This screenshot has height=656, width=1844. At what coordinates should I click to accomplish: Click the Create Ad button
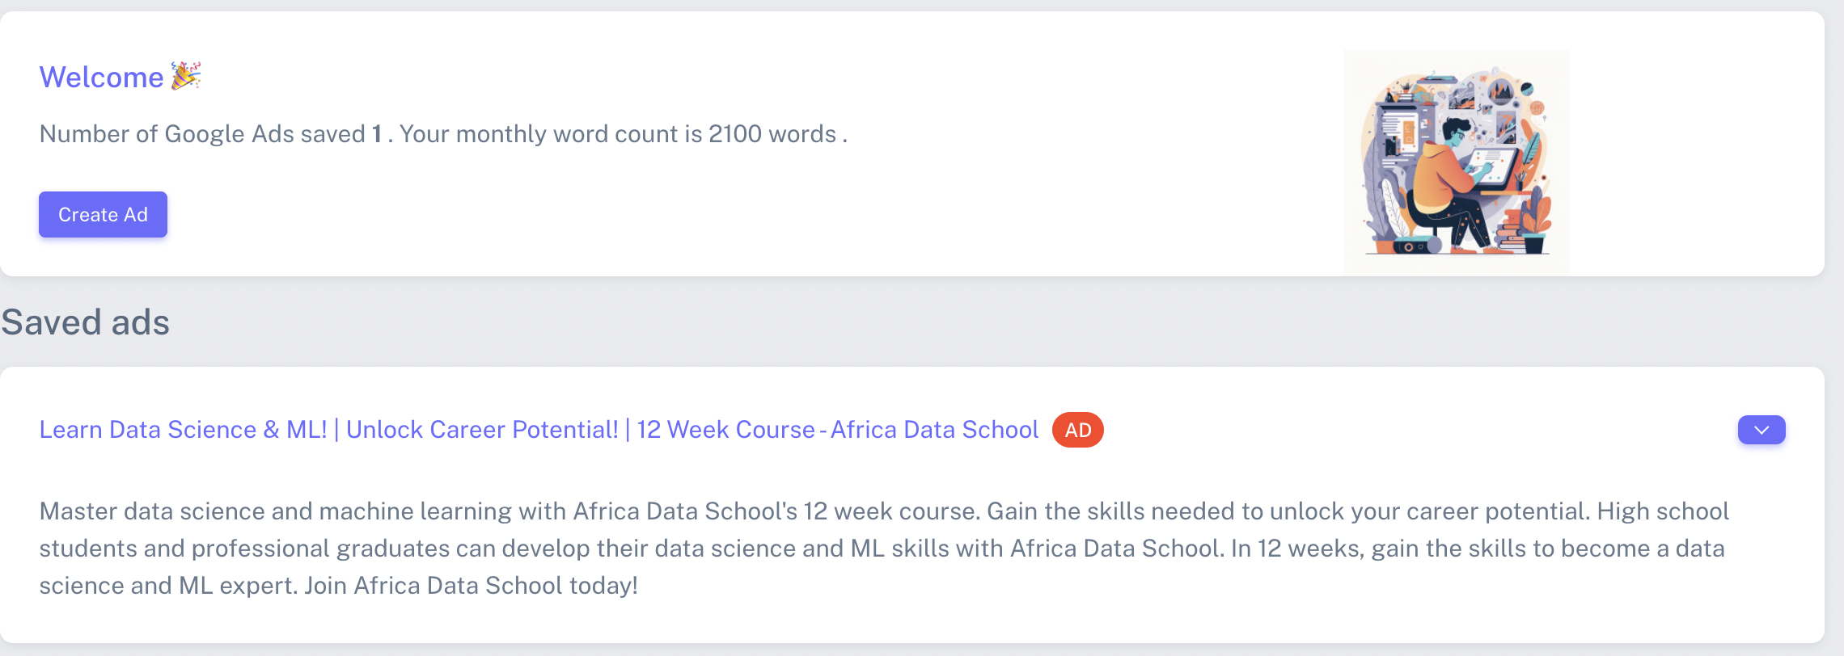103,214
